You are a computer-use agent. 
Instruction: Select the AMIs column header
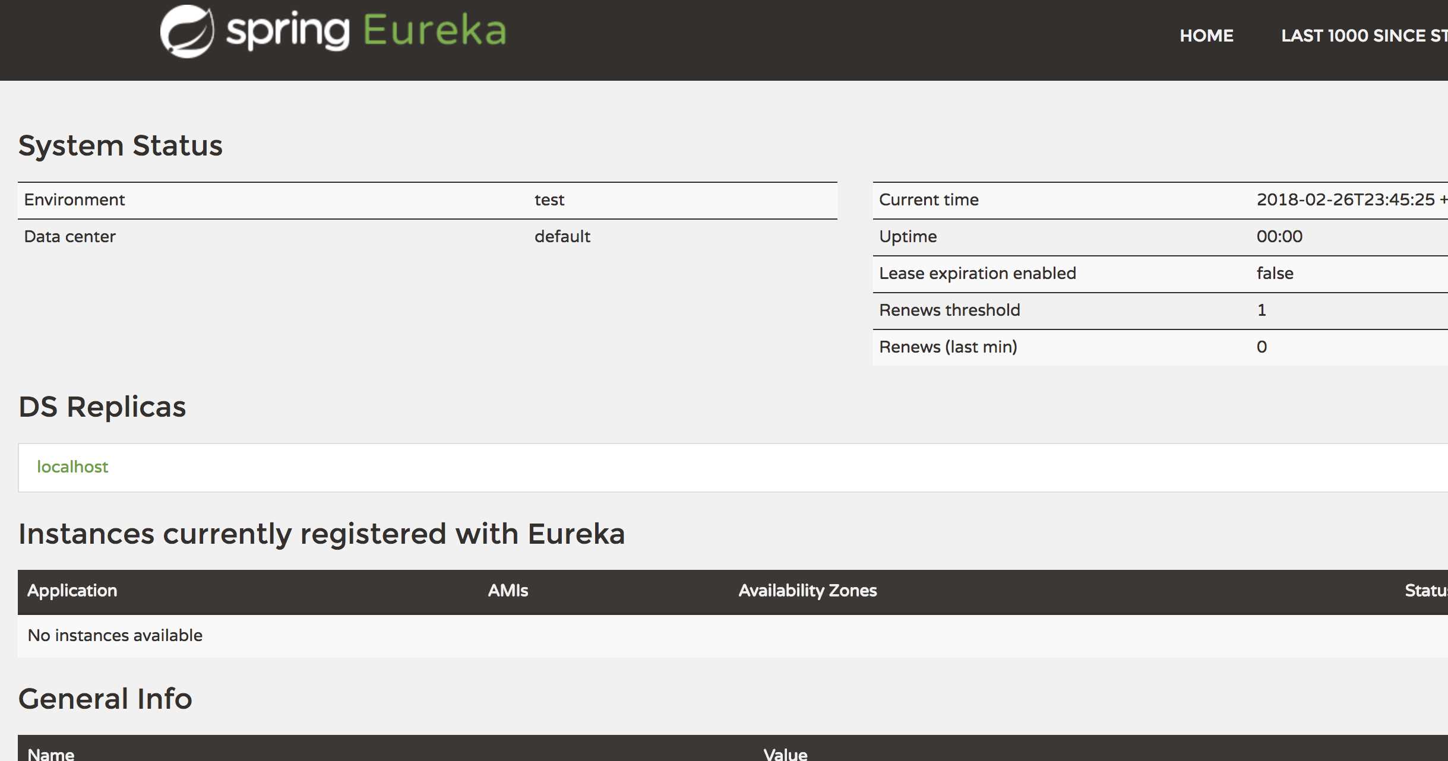(508, 591)
